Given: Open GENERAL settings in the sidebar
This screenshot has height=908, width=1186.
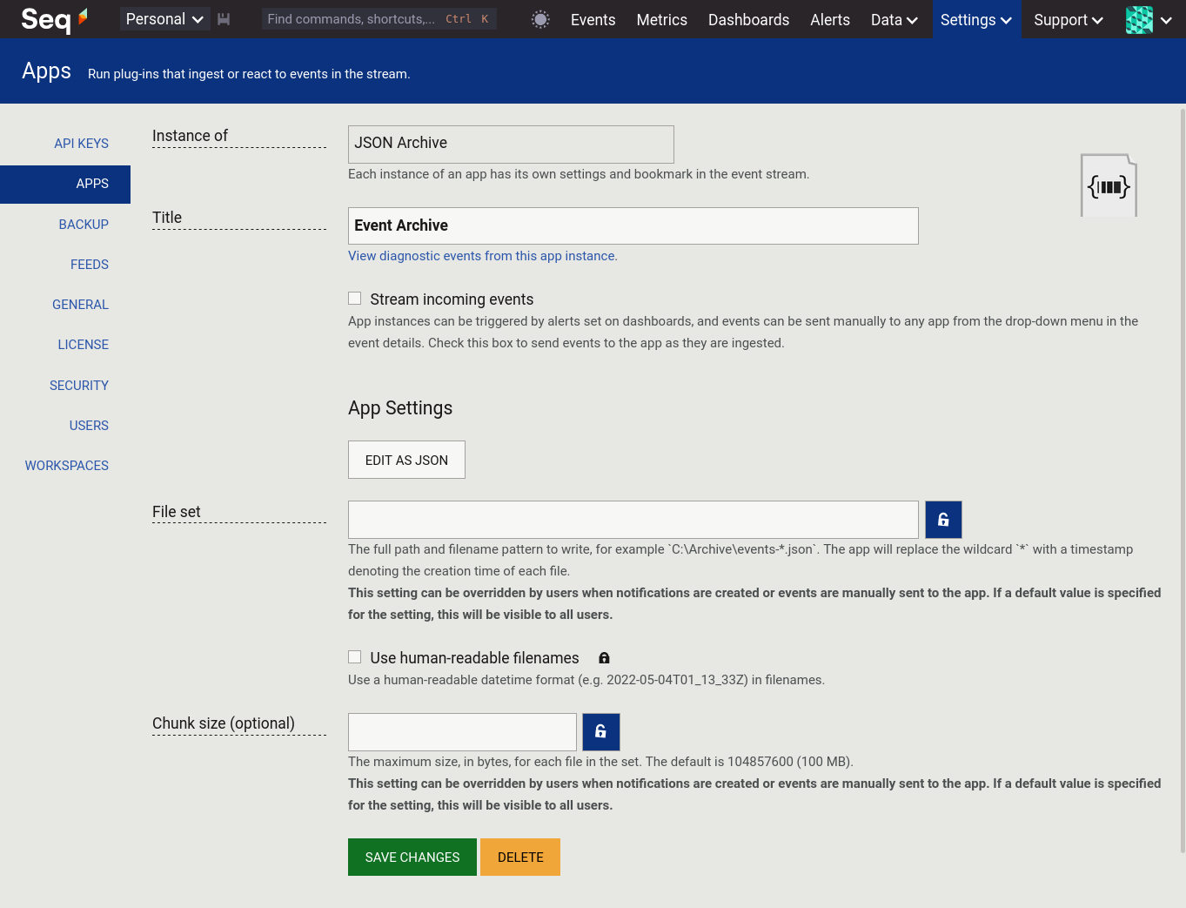Looking at the screenshot, I should (x=80, y=305).
